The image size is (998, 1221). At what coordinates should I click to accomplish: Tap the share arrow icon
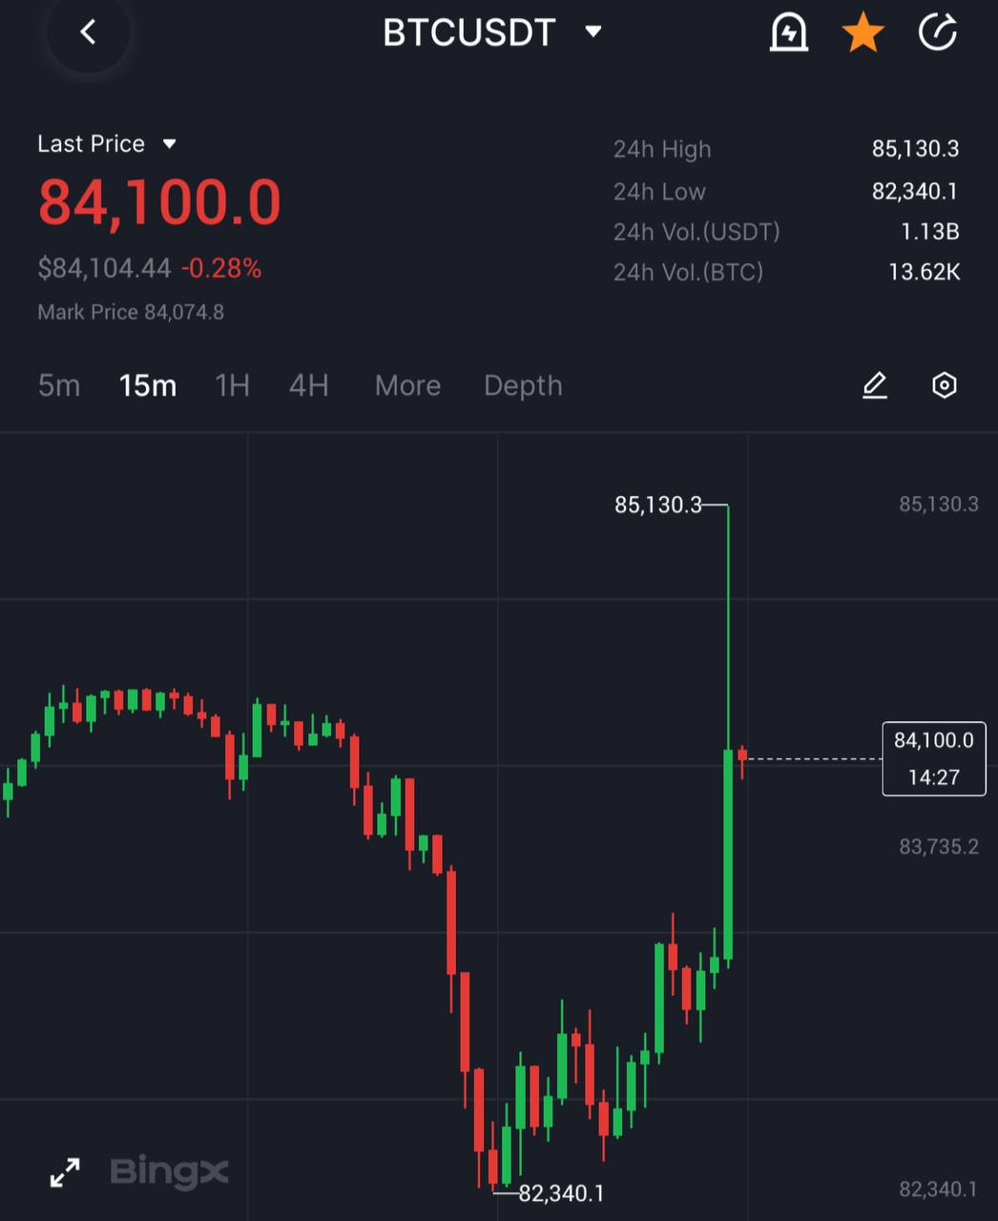pyautogui.click(x=937, y=32)
